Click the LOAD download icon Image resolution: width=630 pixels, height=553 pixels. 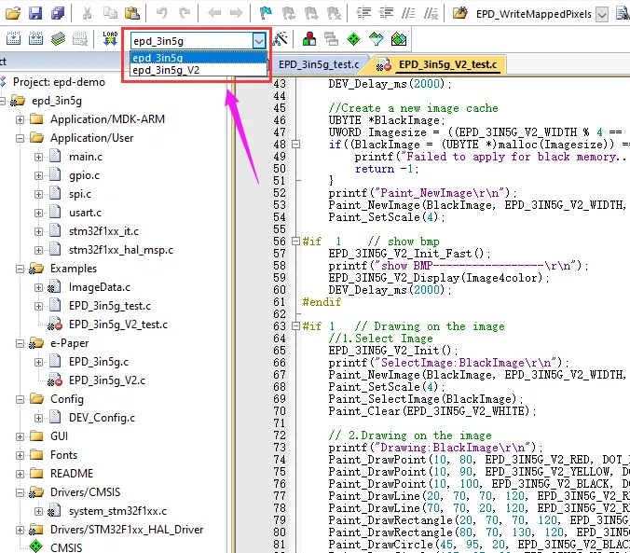(x=110, y=39)
